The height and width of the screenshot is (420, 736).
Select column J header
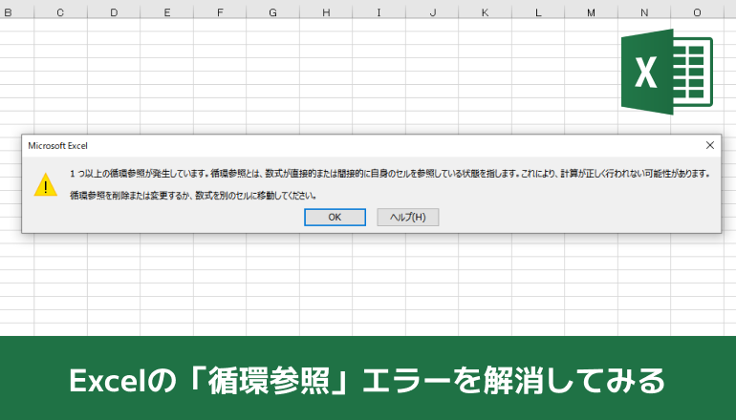432,12
